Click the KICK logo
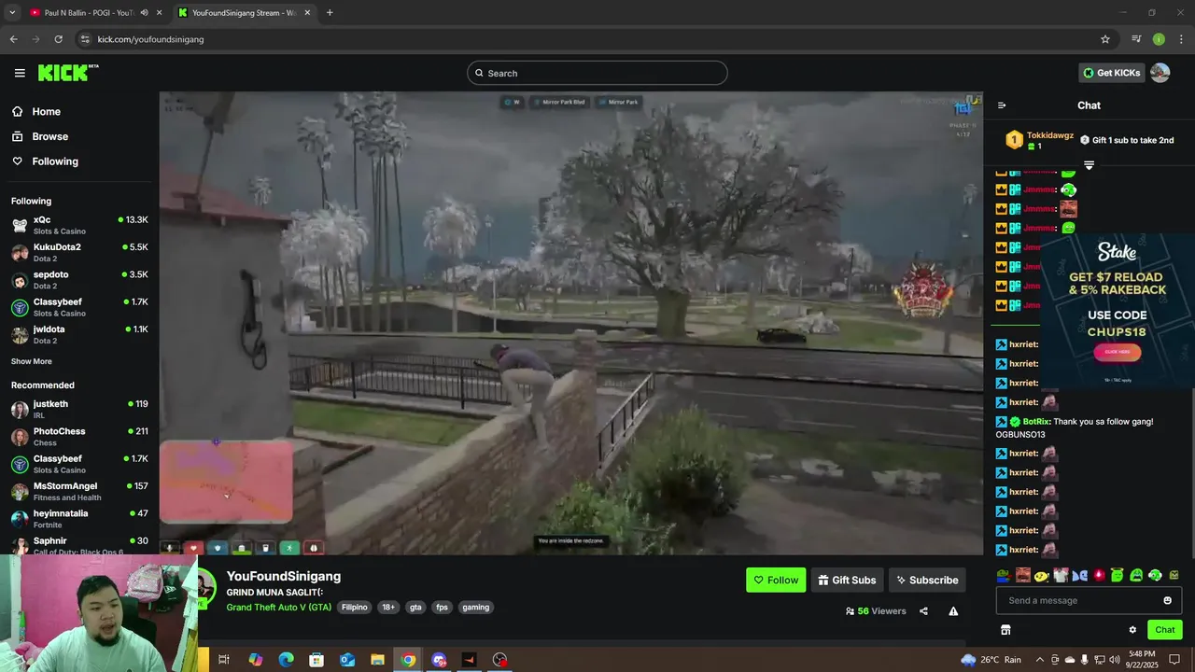 [x=68, y=73]
